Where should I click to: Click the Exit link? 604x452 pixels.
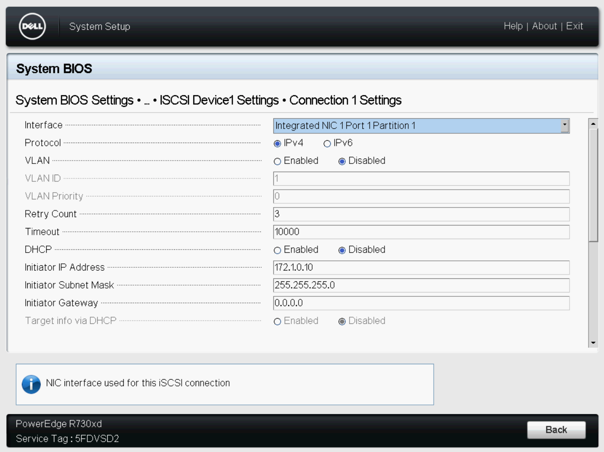pos(574,26)
